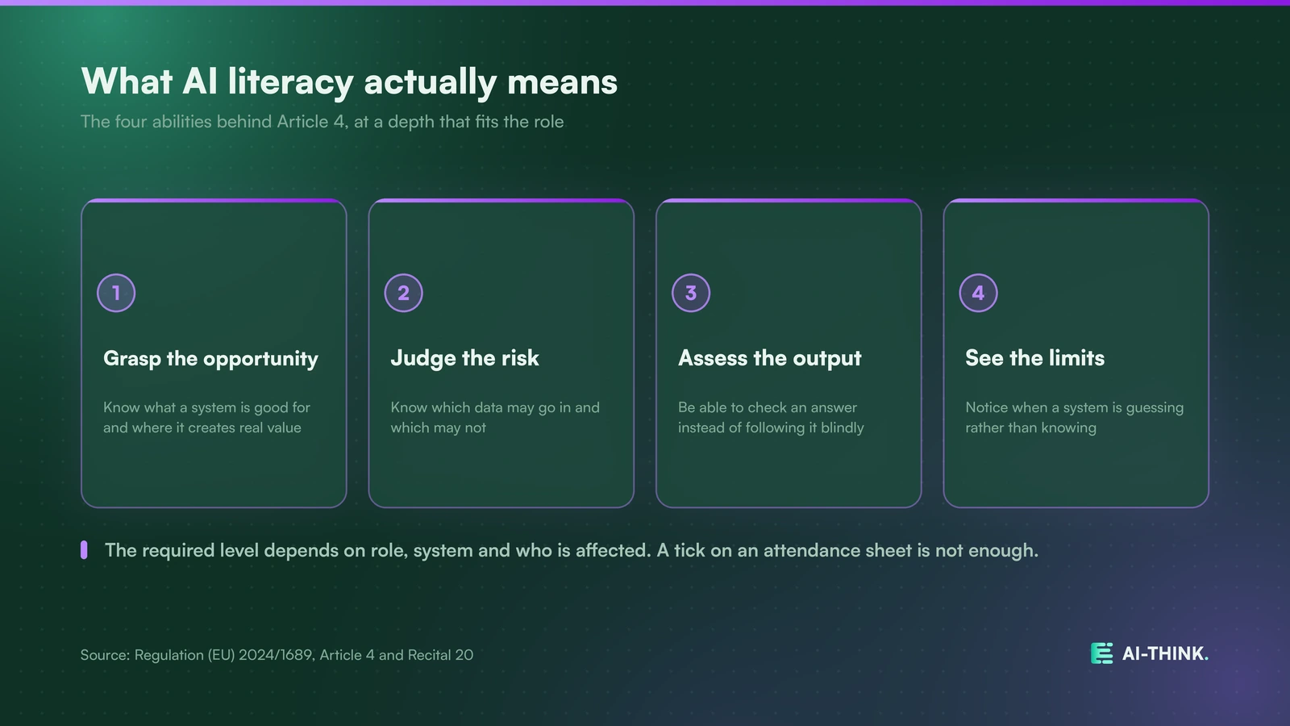The height and width of the screenshot is (726, 1290).
Task: Click the number 2 circle badge
Action: (x=404, y=293)
